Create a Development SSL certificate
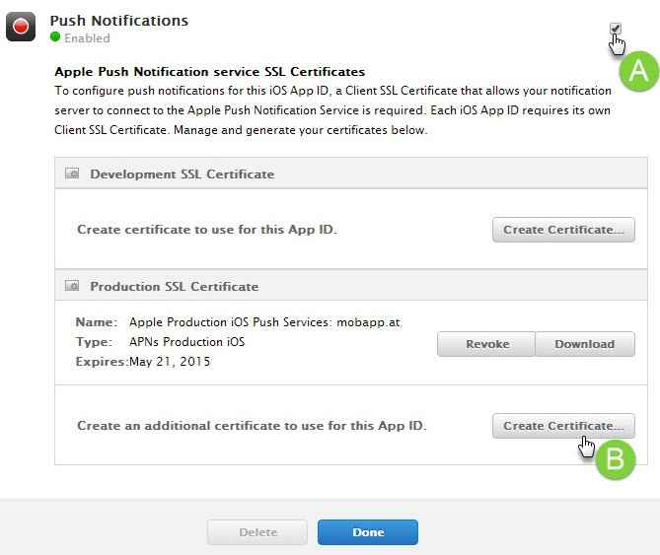Viewport: 660px width, 555px height. [562, 230]
